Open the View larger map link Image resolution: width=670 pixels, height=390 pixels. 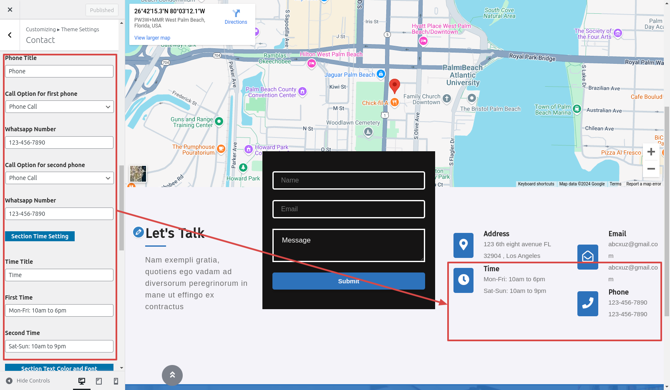pyautogui.click(x=152, y=37)
